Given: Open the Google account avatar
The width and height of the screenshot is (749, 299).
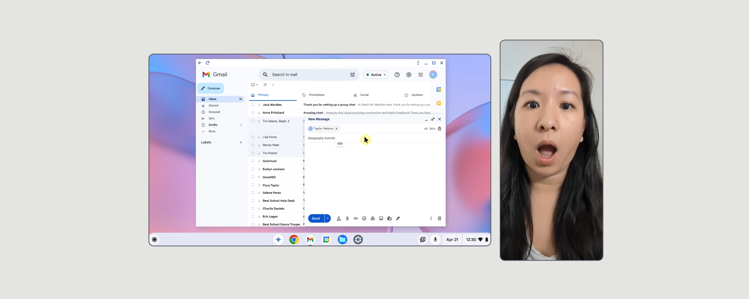Looking at the screenshot, I should [x=433, y=75].
